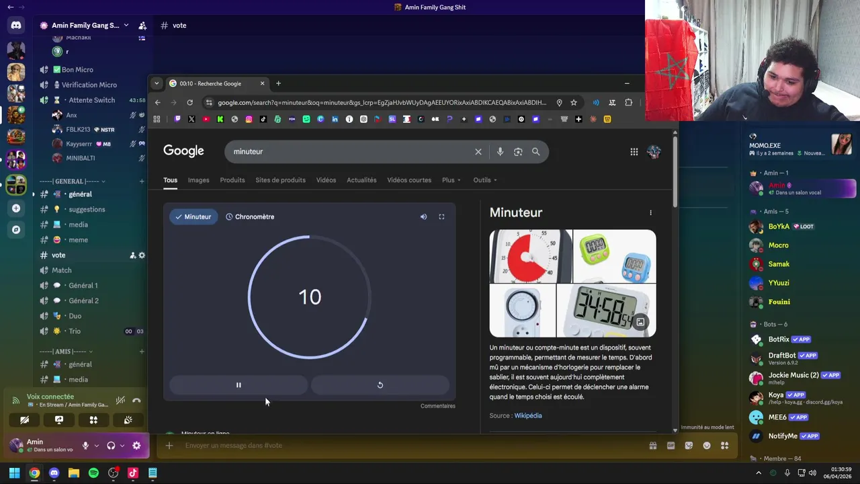Image resolution: width=860 pixels, height=484 pixels.
Task: Turn on the Discord camera
Action: point(25,420)
